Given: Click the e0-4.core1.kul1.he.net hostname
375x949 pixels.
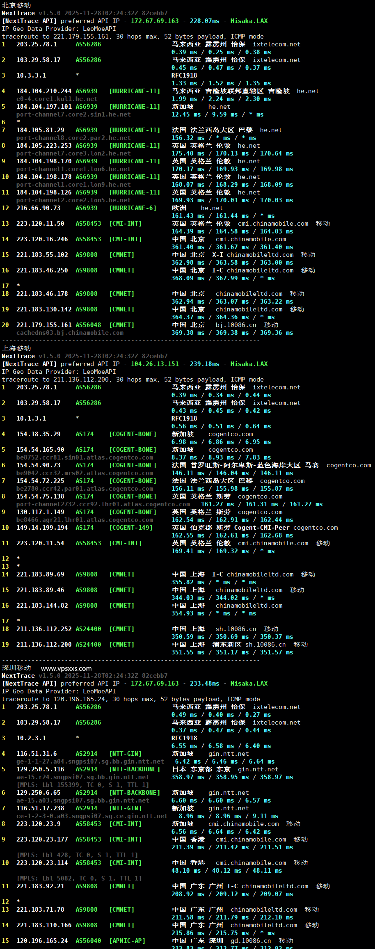Looking at the screenshot, I should coord(57,99).
